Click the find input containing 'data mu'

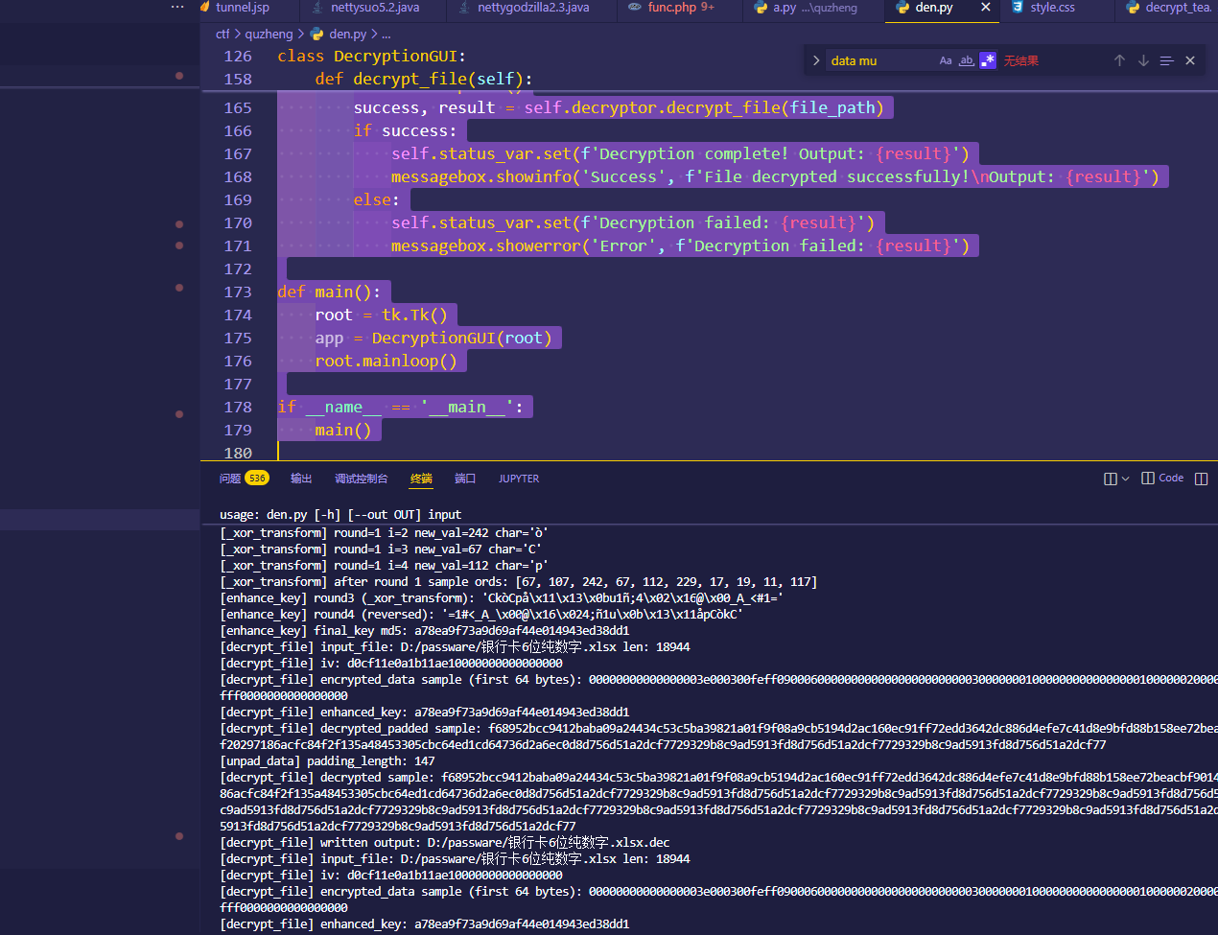[x=878, y=60]
